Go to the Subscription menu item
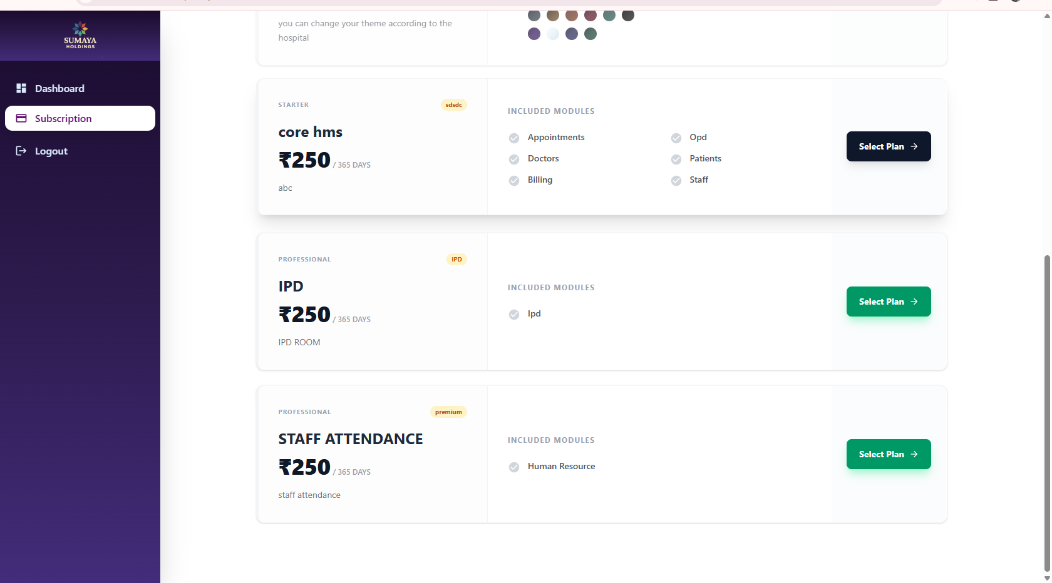 (63, 118)
